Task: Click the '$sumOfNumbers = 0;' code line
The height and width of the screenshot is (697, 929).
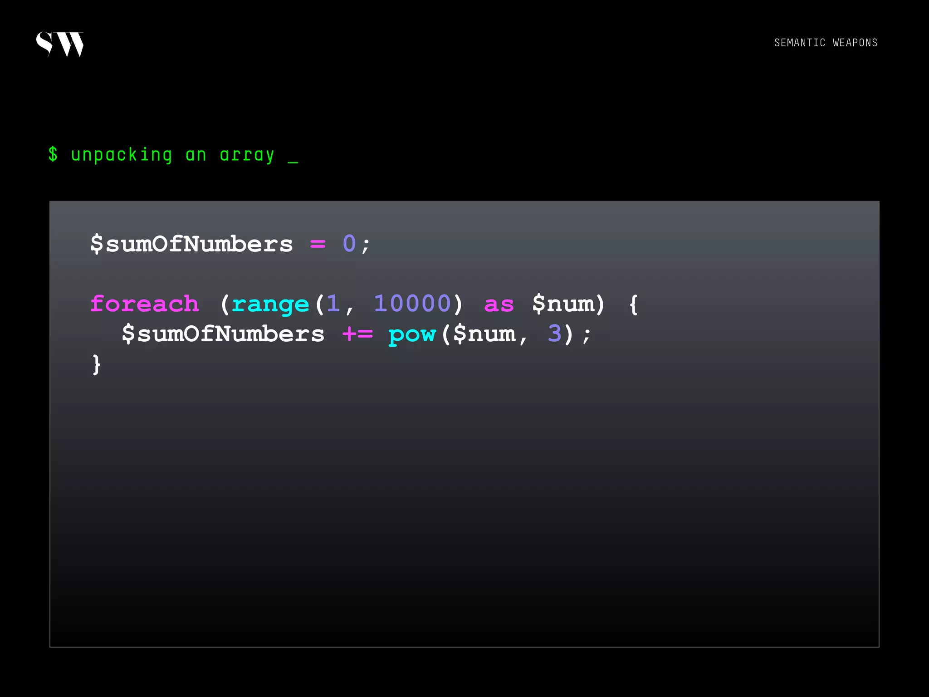Action: click(x=230, y=244)
